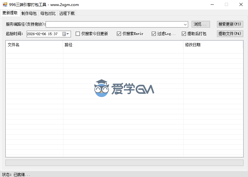248x177 pixels.
Task: Open the calendar picker for start time
Action: tap(66, 34)
